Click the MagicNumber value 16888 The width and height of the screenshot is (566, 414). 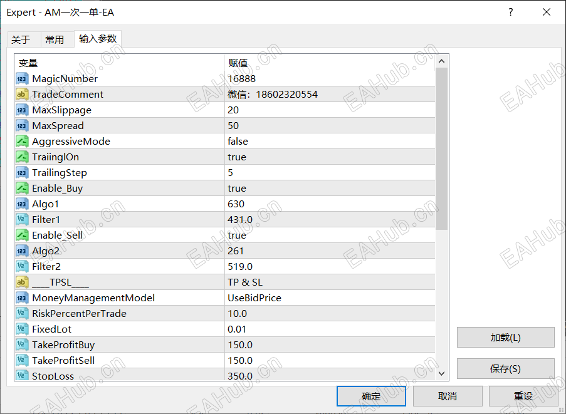click(x=241, y=79)
